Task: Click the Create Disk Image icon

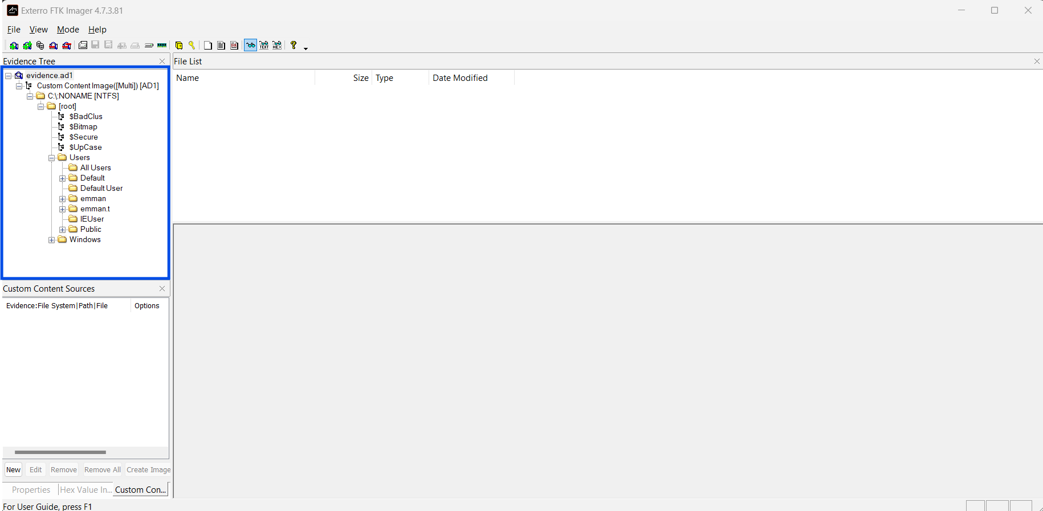Action: click(83, 46)
